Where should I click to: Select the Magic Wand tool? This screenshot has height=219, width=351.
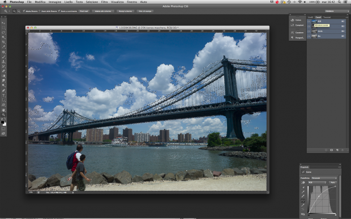coord(3,37)
